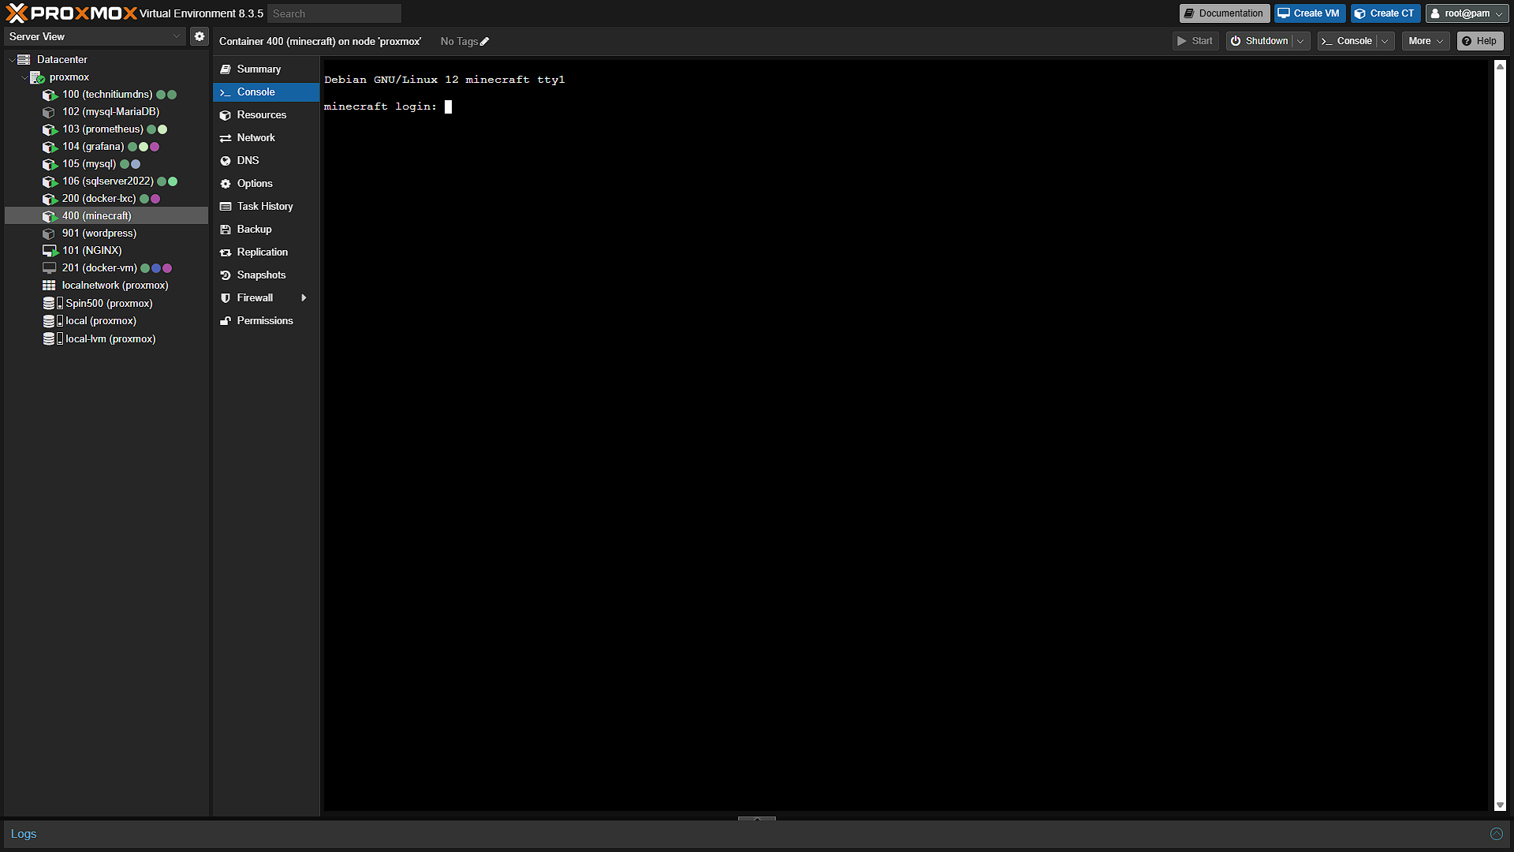The height and width of the screenshot is (852, 1514).
Task: Click the Search input field
Action: [x=334, y=13]
